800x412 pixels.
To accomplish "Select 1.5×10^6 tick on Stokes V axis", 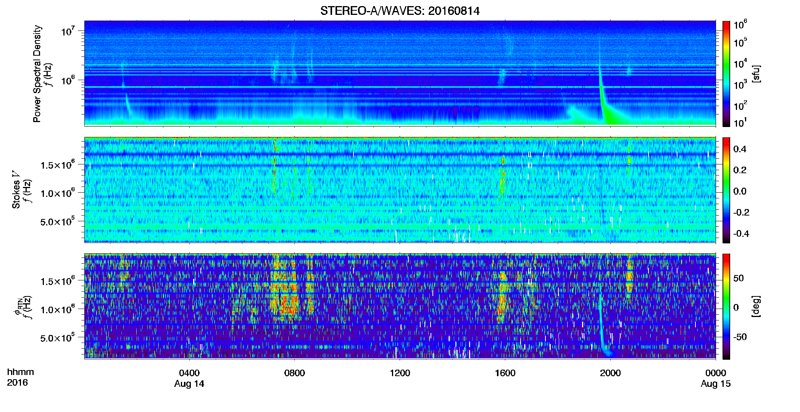I will tap(58, 165).
